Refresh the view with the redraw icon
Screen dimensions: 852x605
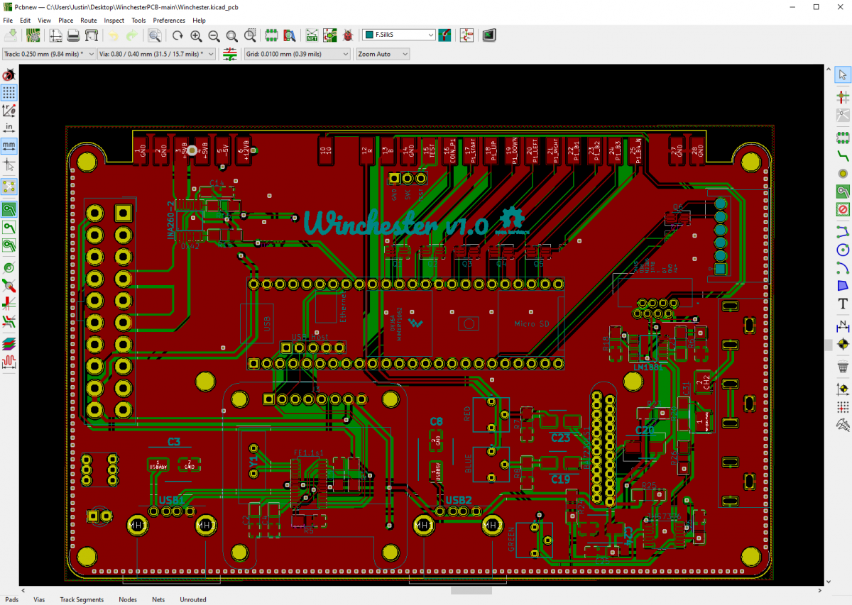point(177,35)
